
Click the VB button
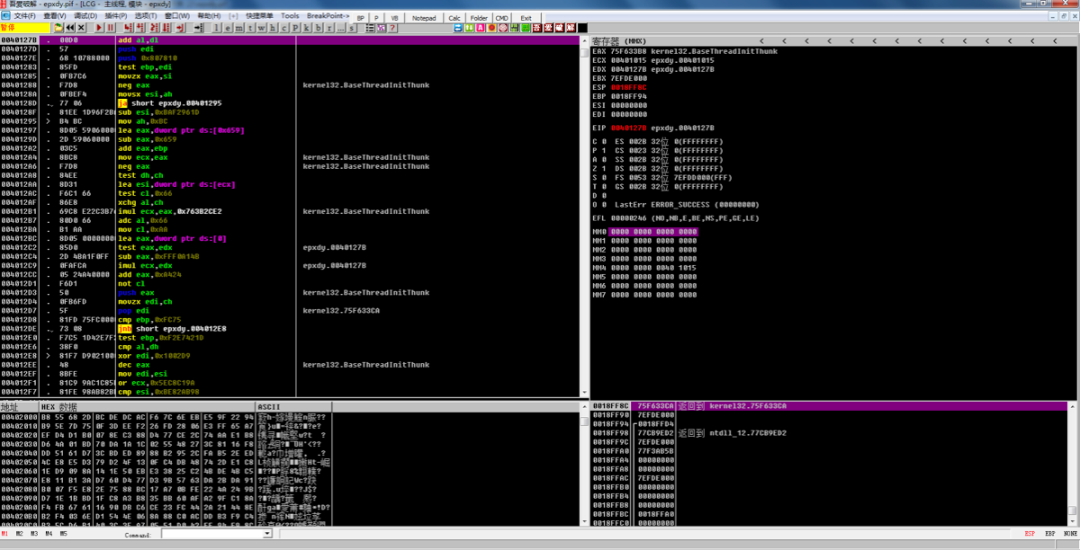(394, 17)
